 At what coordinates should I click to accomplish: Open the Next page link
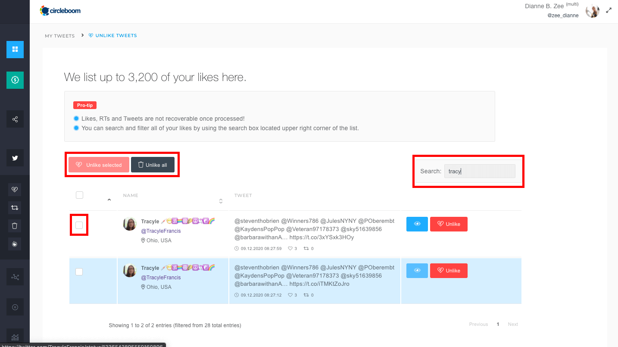pos(513,324)
